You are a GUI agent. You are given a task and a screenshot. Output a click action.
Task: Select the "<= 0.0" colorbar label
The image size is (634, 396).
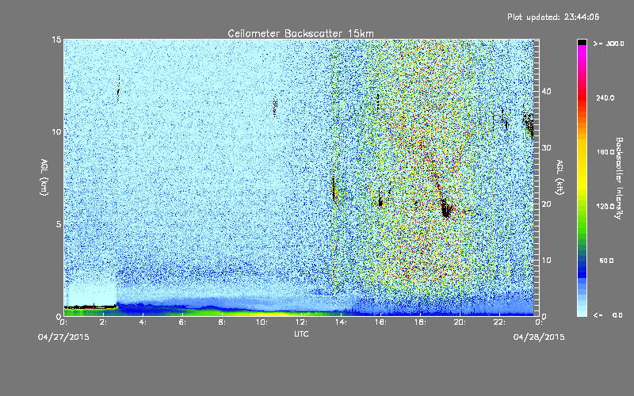608,315
